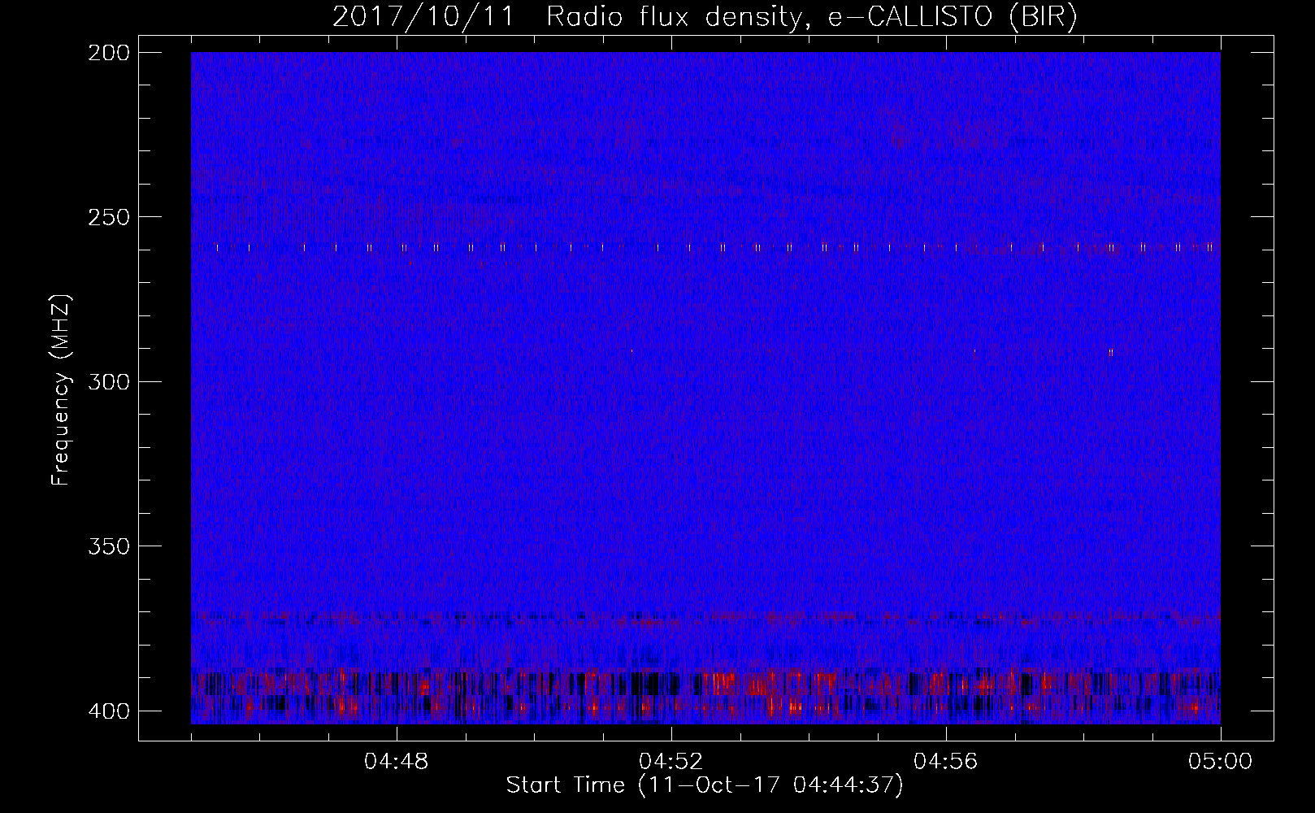Screen dimensions: 1315x813
Task: Click the 04:48 time tick label
Action: coord(397,762)
